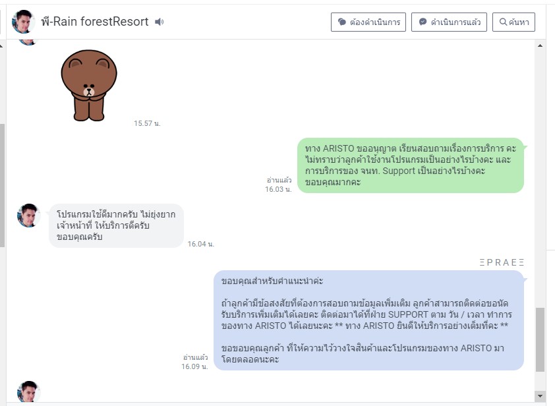Click the ต้องดำเนินการ follow-up button
Image resolution: width=555 pixels, height=406 pixels.
click(368, 22)
